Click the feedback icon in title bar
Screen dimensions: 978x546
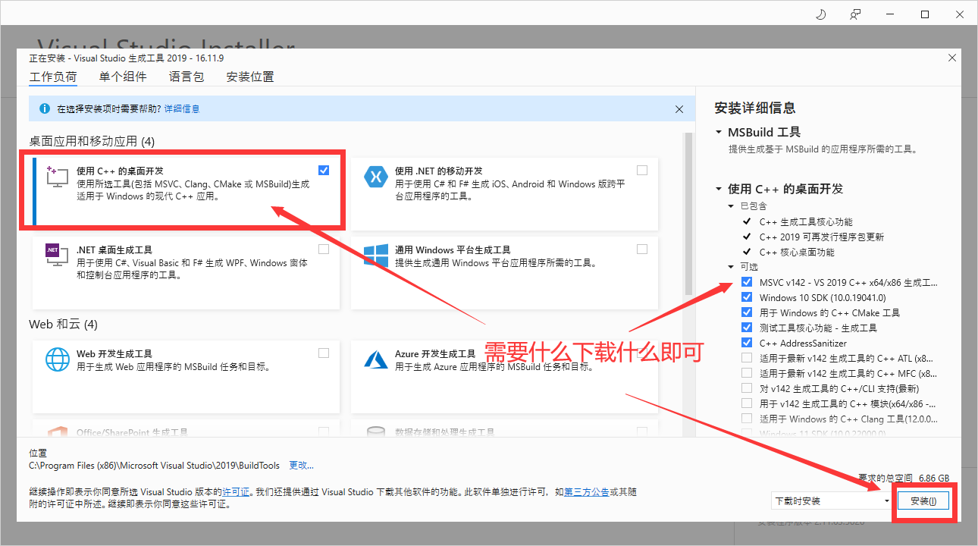pos(855,14)
